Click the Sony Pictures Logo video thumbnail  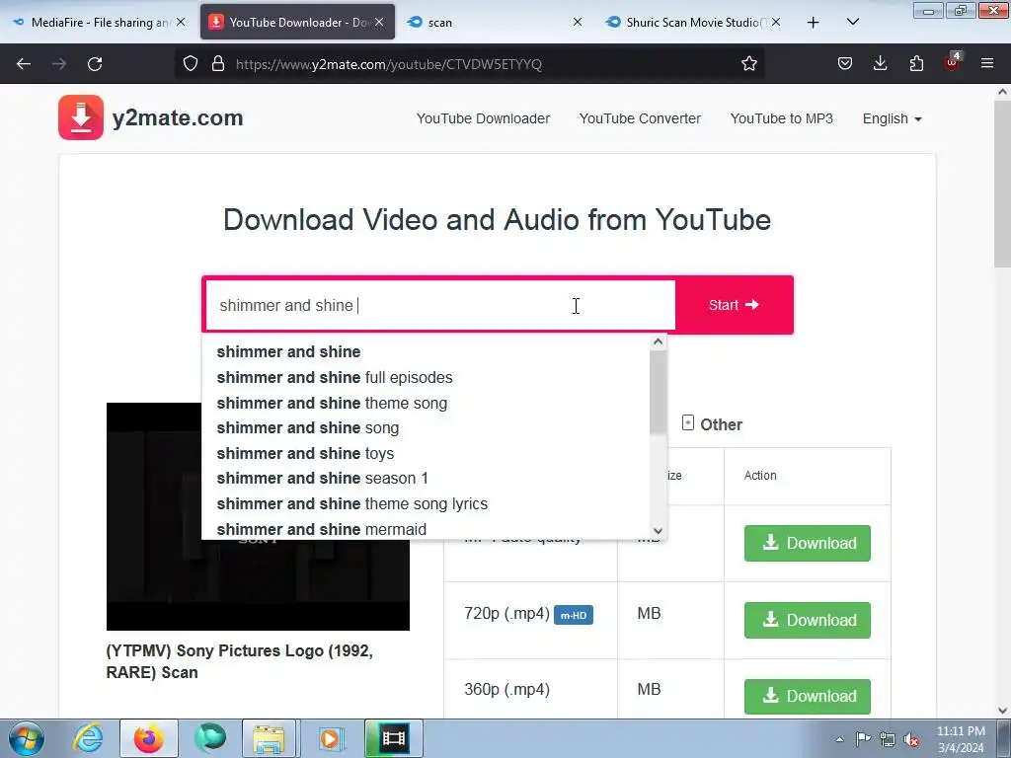point(258,516)
